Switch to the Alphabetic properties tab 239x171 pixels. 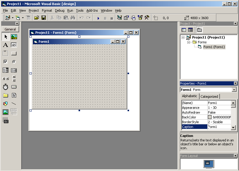(x=189, y=96)
